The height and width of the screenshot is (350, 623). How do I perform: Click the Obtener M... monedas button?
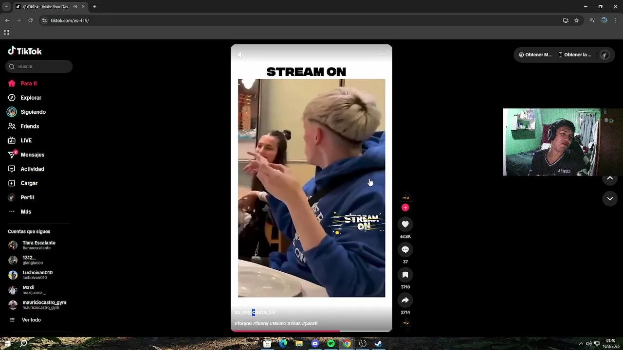[535, 55]
